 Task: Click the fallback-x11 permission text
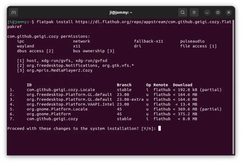tap(148, 41)
